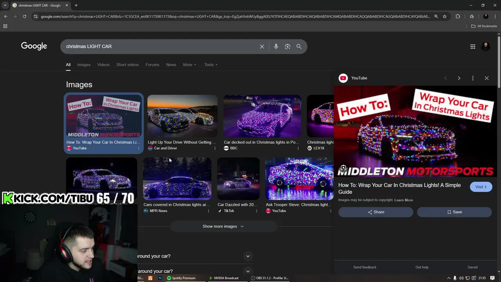Open more options for the Car and Driver result
The image size is (501, 282).
[214, 148]
